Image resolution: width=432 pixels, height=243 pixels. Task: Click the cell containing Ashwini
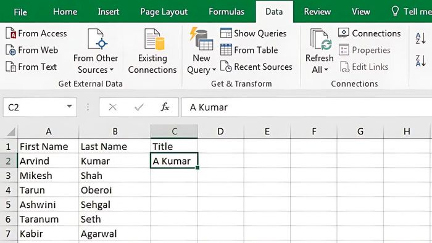coord(49,205)
